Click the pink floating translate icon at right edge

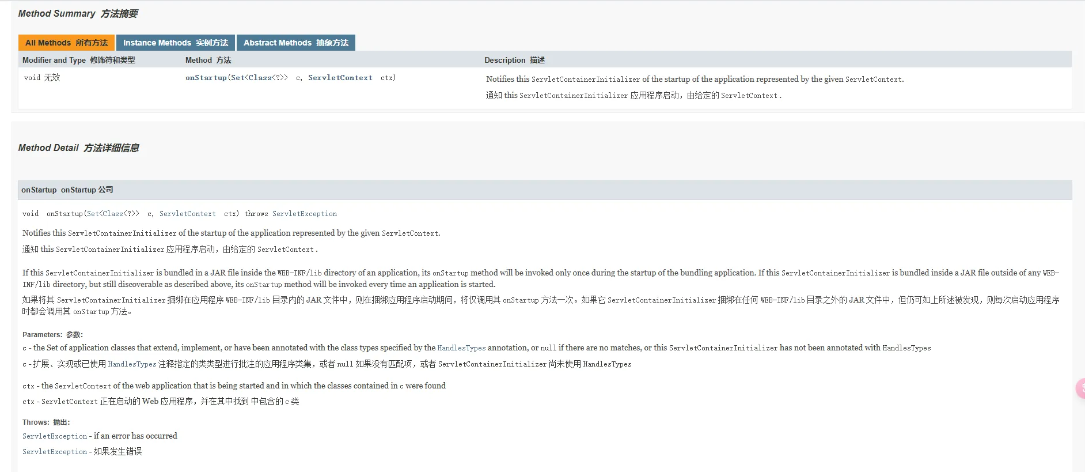[x=1080, y=388]
